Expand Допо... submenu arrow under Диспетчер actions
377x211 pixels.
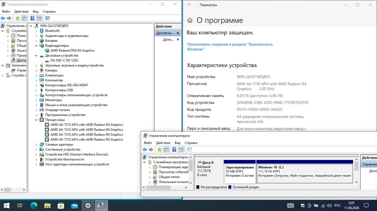tap(178, 39)
